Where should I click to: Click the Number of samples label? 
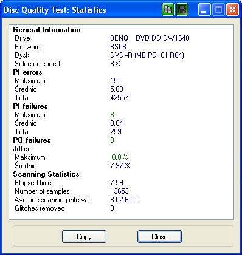[x=42, y=191]
